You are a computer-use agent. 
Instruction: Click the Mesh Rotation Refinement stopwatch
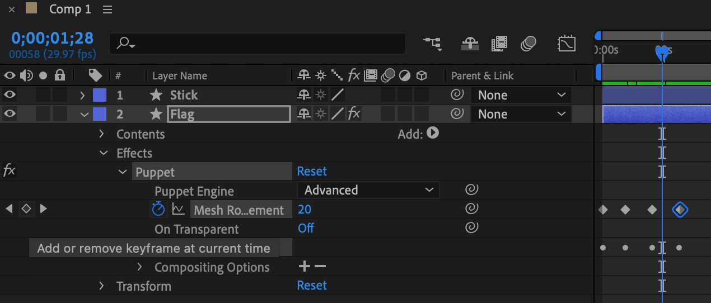[158, 209]
